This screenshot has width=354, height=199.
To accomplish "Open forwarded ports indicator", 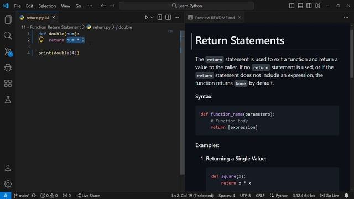I will coord(66,195).
